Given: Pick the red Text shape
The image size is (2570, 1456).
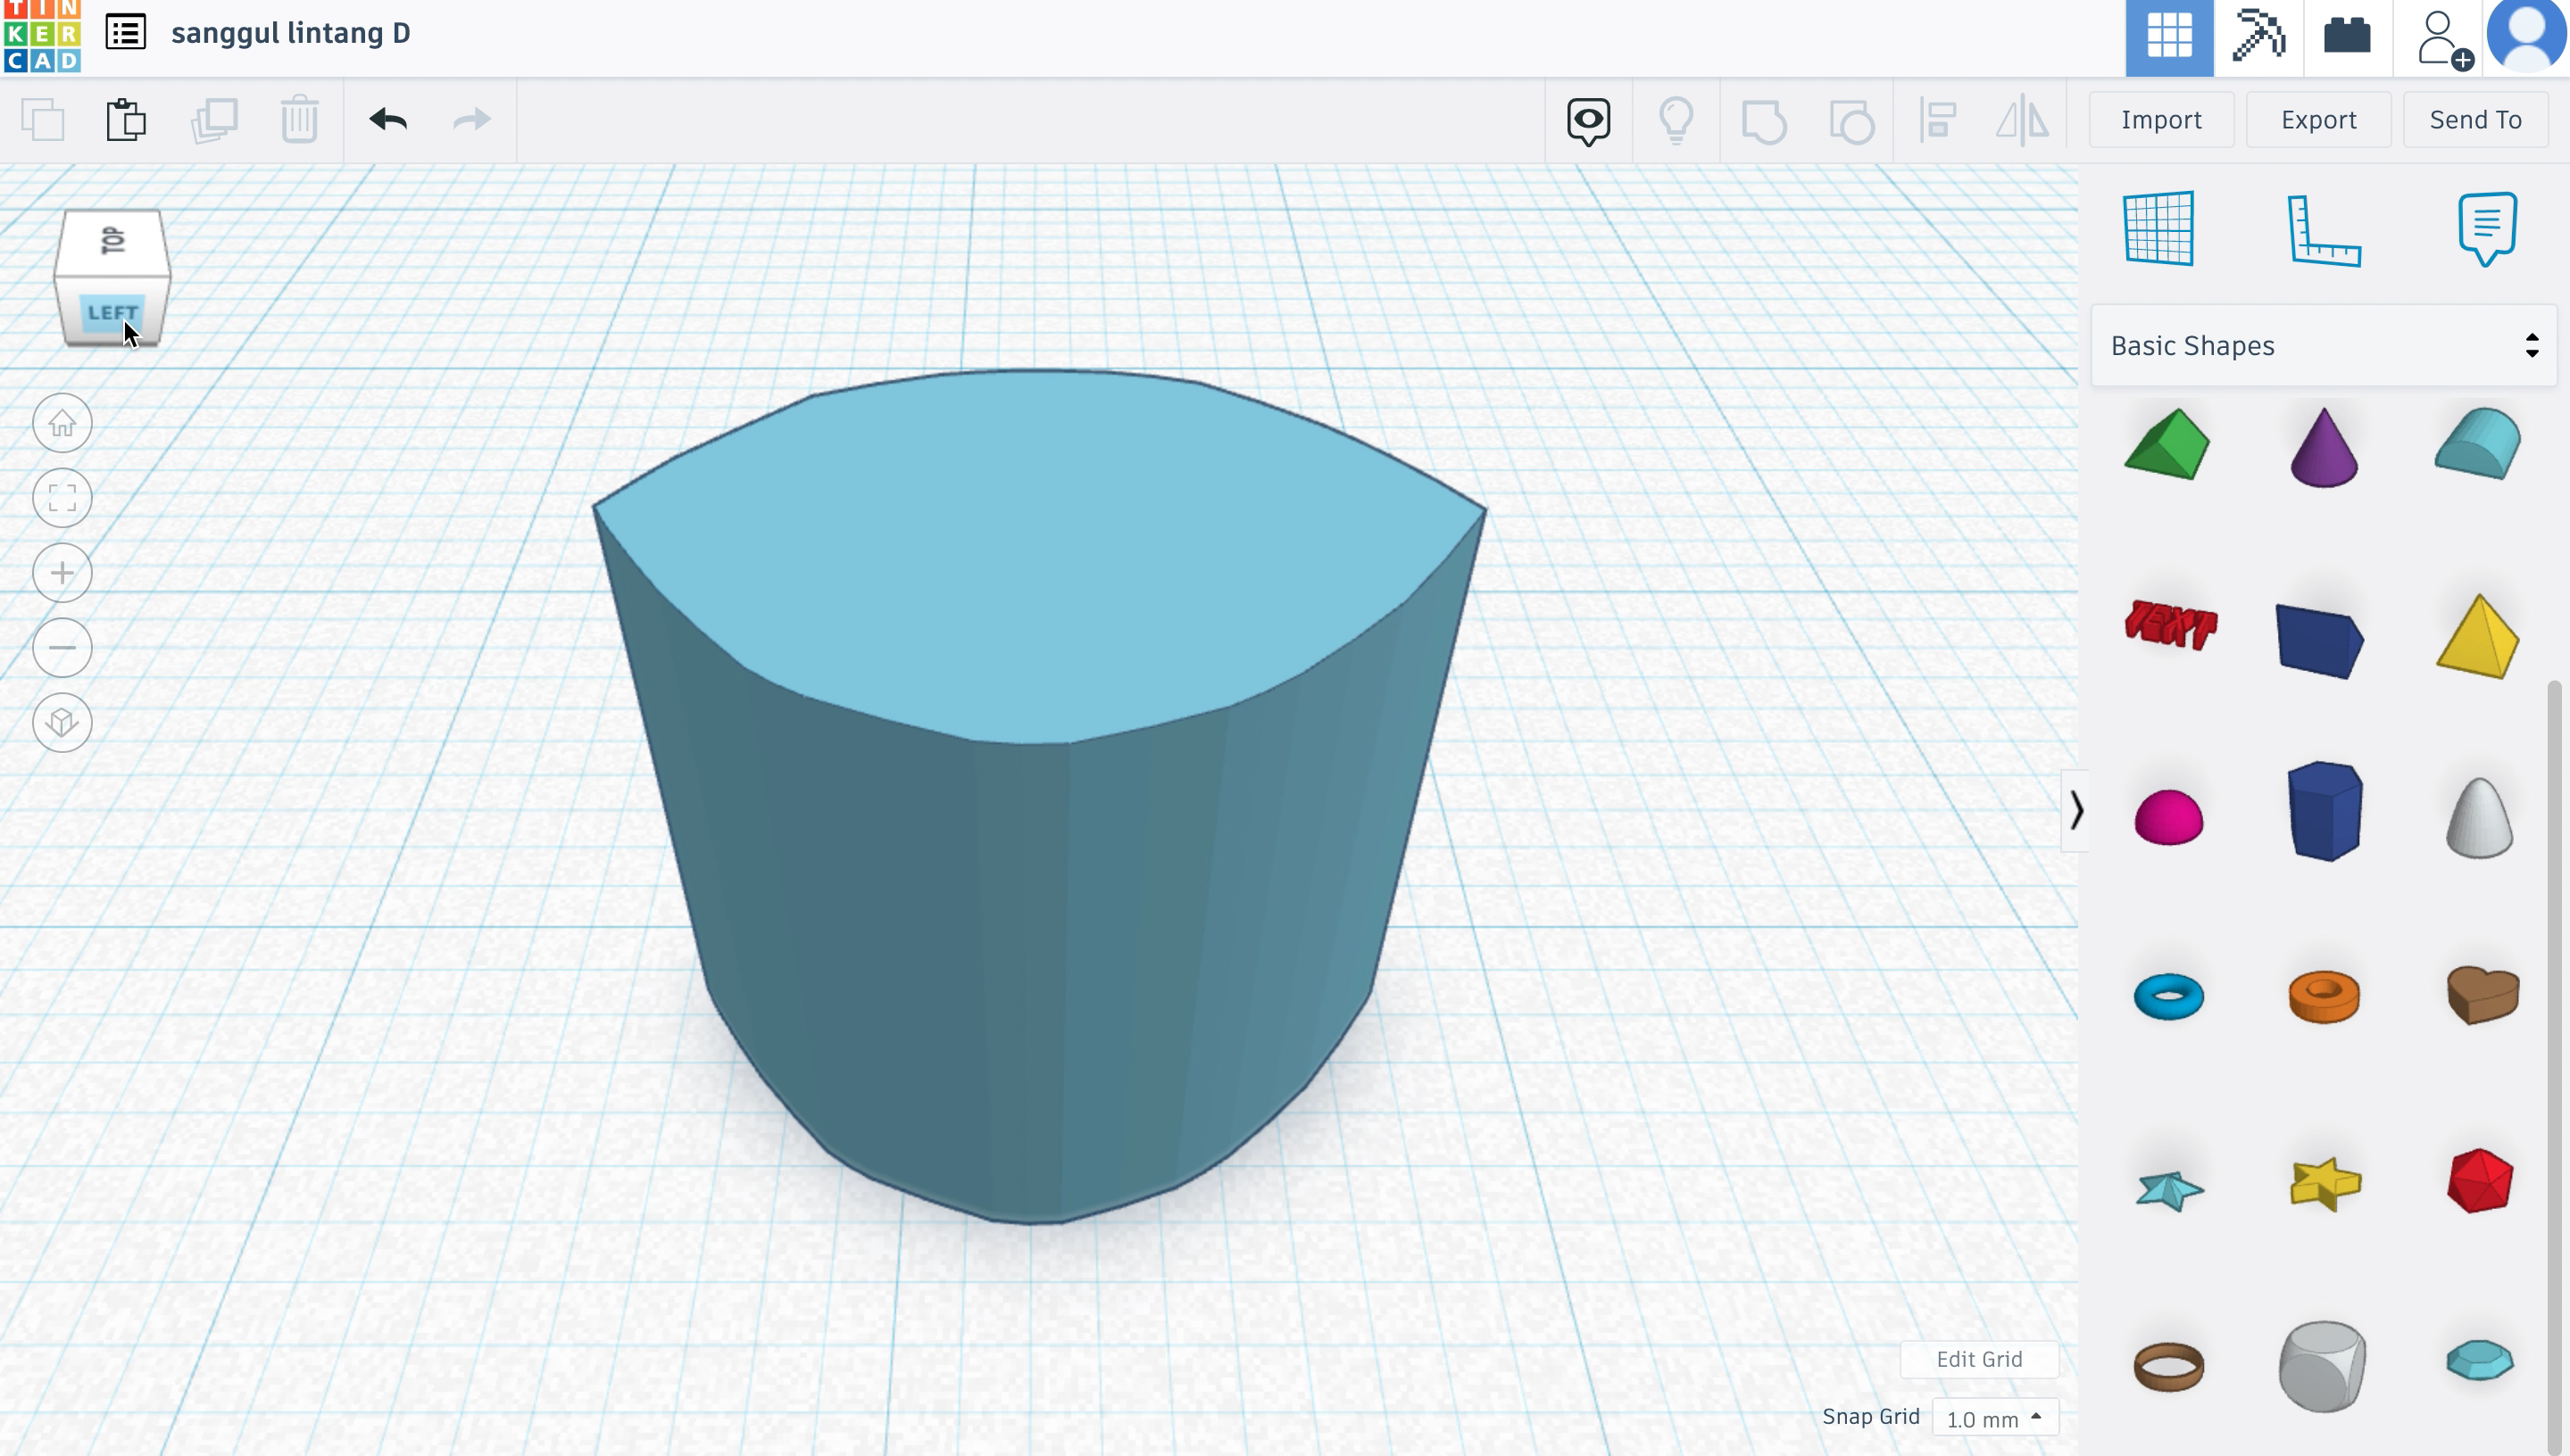Looking at the screenshot, I should pyautogui.click(x=2170, y=625).
